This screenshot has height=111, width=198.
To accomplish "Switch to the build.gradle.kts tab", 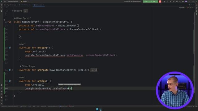I will 10,5.
